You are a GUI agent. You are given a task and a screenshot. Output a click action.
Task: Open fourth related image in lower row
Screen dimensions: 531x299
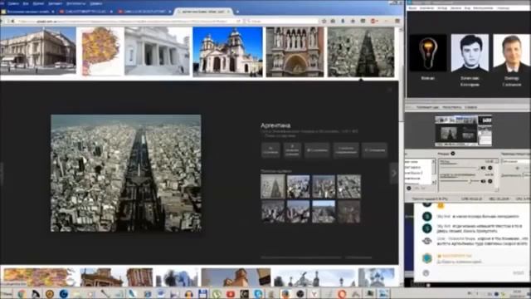pyautogui.click(x=348, y=212)
